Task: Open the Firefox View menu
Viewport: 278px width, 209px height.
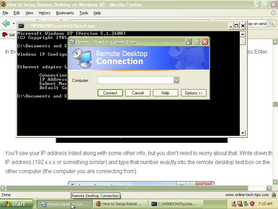Action: click(29, 13)
